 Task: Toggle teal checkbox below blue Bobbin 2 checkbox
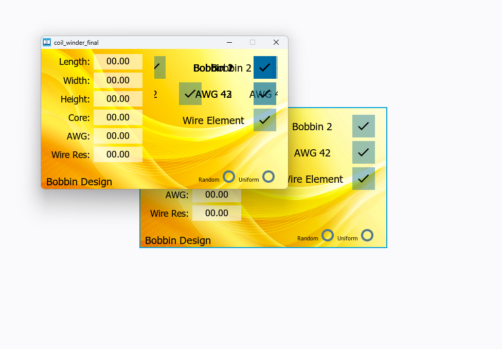[265, 94]
